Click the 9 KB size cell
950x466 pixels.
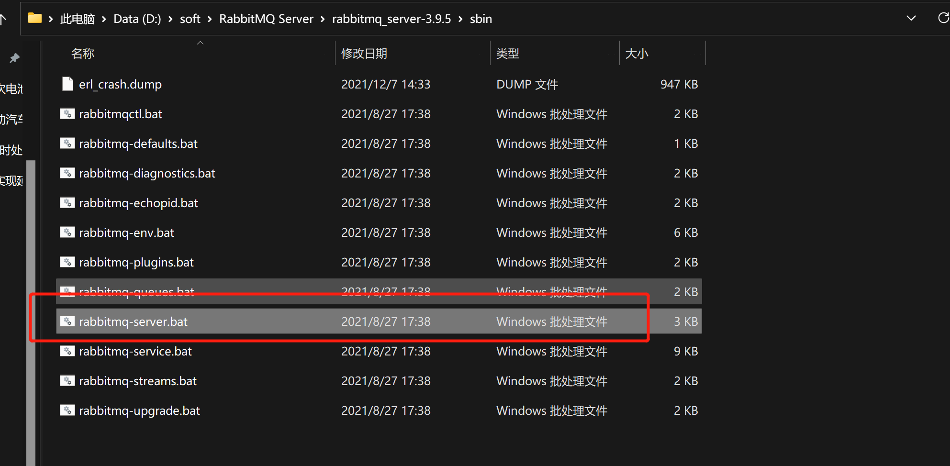tap(686, 351)
